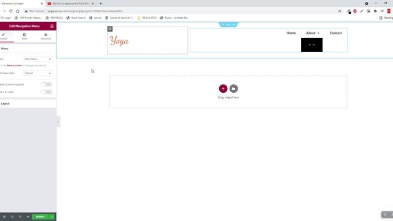This screenshot has height=221, width=393.
Task: Open the Default menu item dropdown
Action: pyautogui.click(x=37, y=73)
